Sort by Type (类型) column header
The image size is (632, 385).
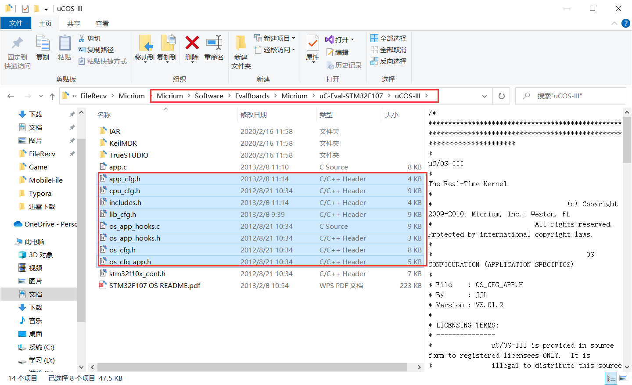click(x=326, y=115)
